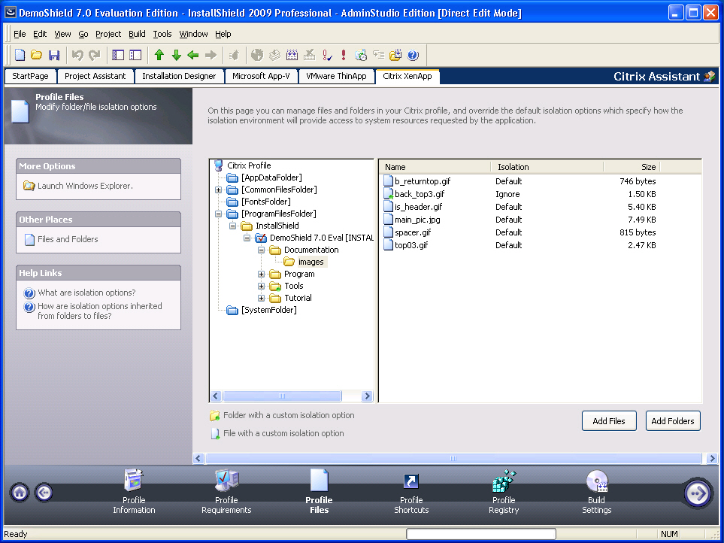Select the [SystemFolder] tree item
The width and height of the screenshot is (724, 543).
(268, 310)
